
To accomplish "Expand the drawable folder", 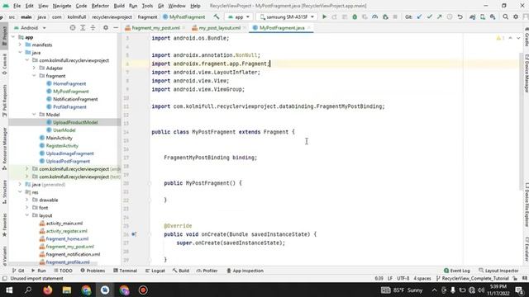I will point(27,200).
